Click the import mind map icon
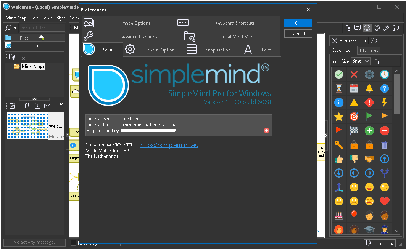406x250 pixels. 28,106
